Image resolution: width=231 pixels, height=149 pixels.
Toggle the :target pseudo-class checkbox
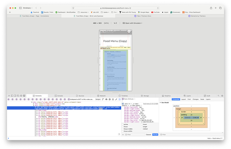point(142,127)
